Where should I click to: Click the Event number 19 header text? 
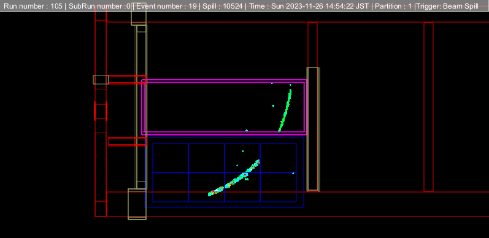click(x=166, y=6)
